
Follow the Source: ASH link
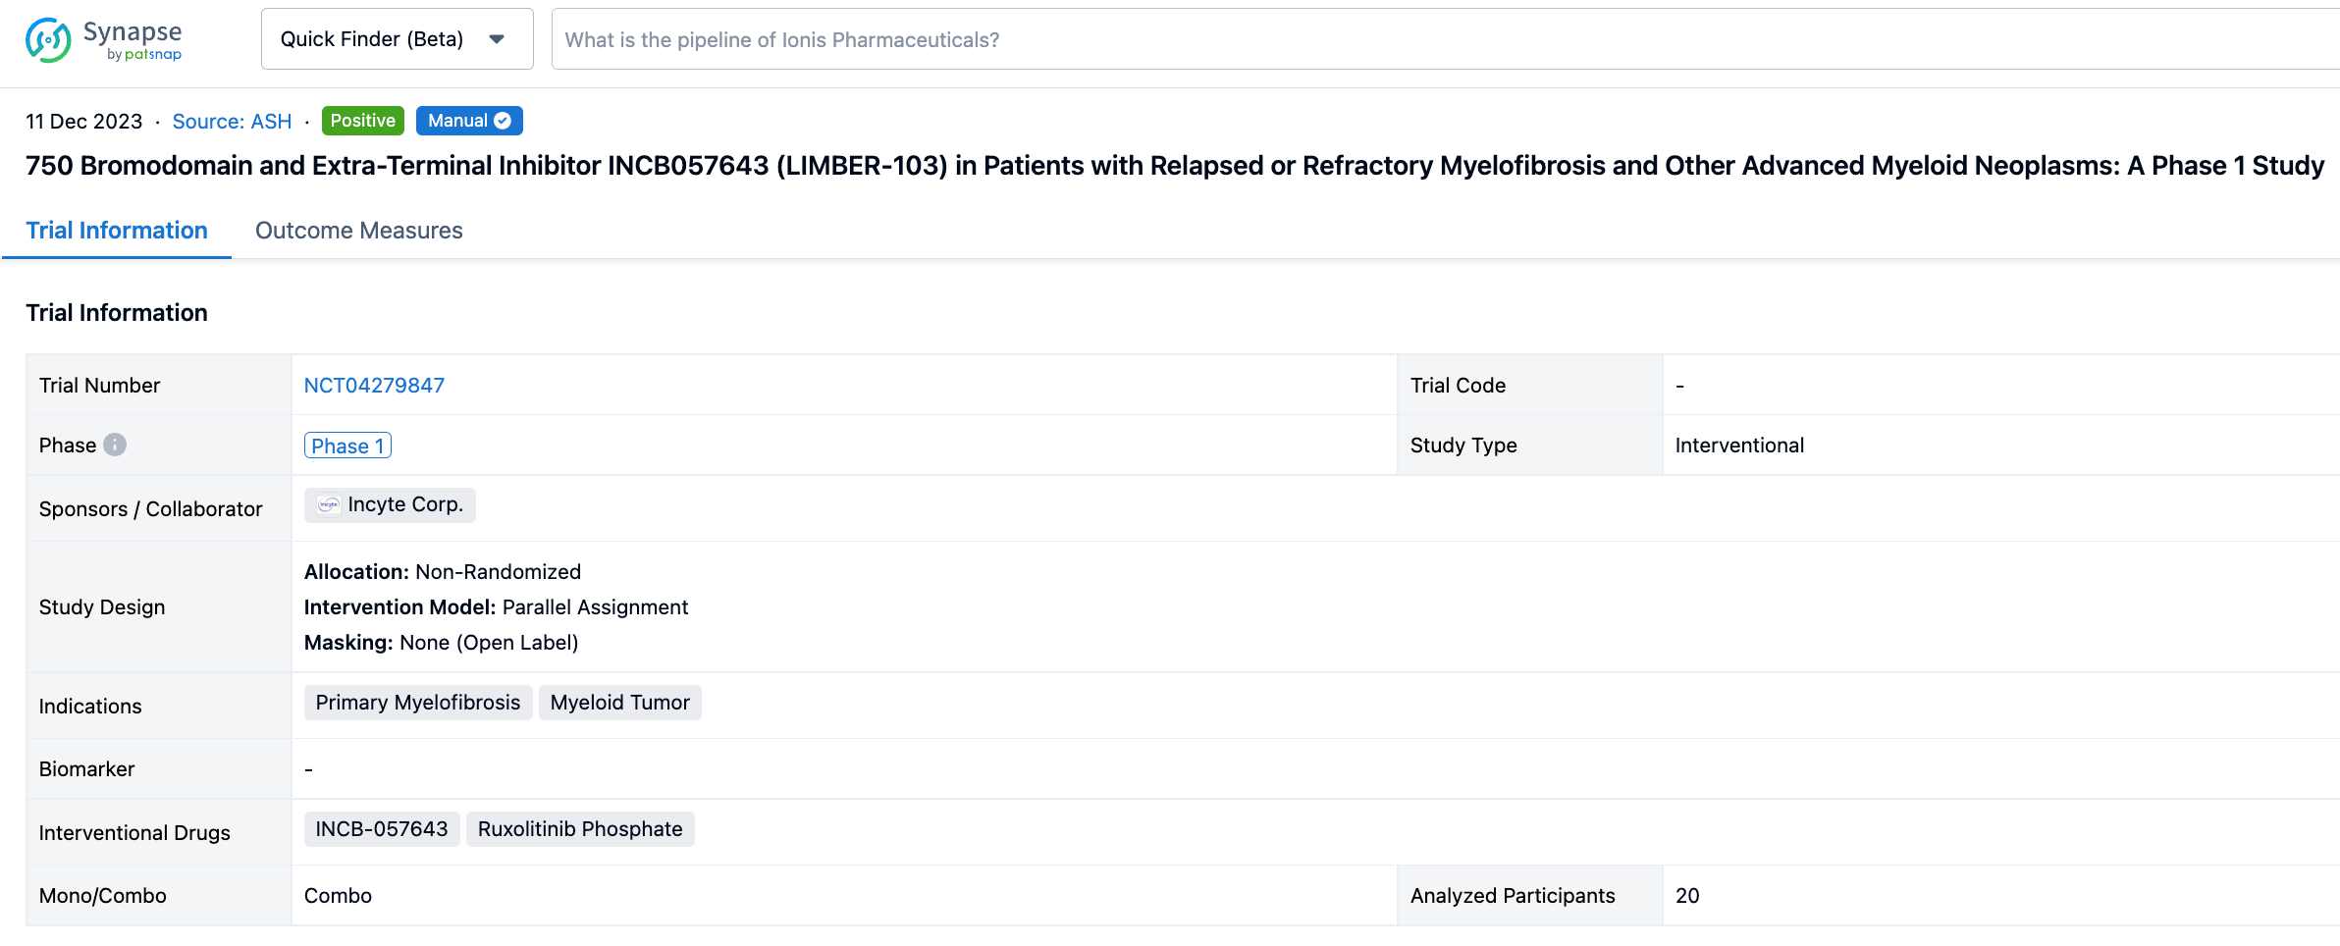point(232,122)
